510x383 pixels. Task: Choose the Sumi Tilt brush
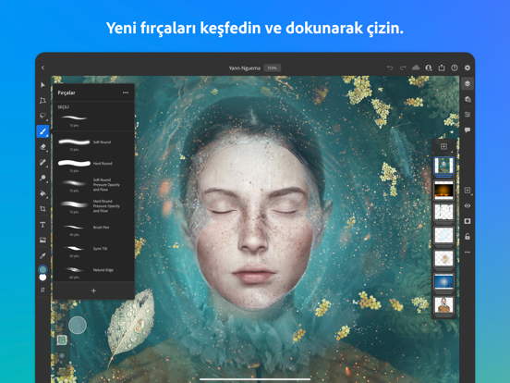(93, 251)
